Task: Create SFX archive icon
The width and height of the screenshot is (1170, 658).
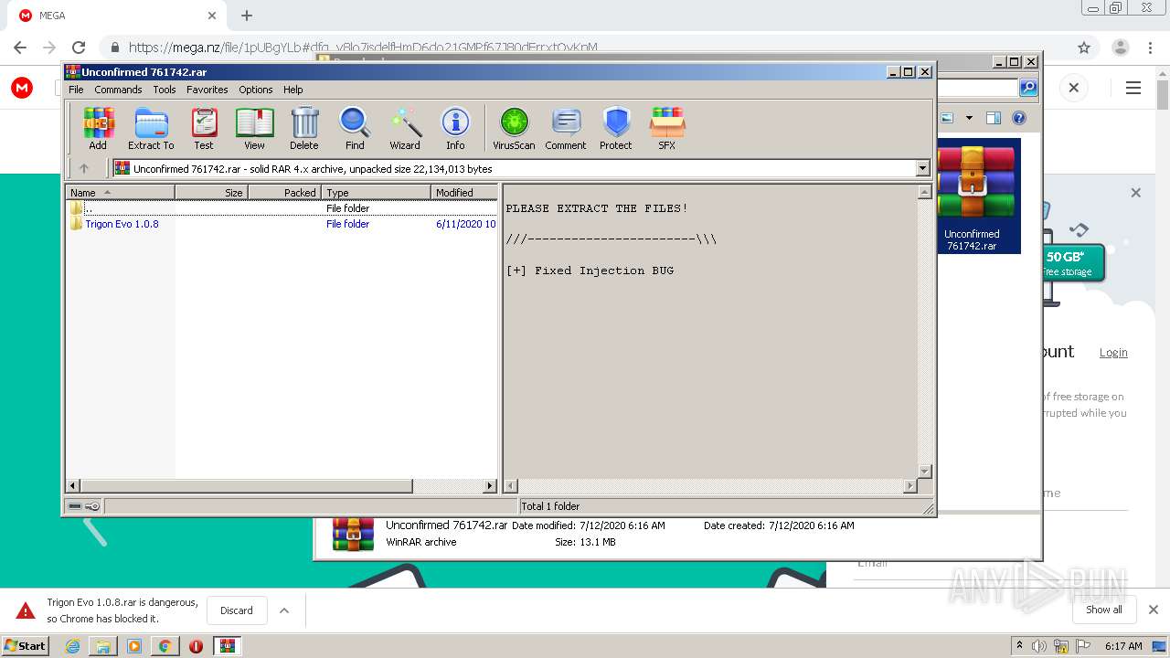Action: tap(667, 128)
